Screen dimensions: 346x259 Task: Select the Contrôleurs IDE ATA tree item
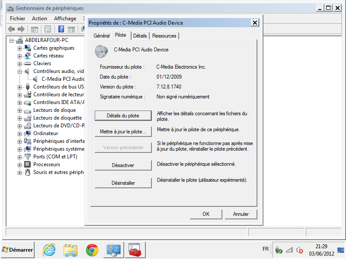(x=59, y=102)
